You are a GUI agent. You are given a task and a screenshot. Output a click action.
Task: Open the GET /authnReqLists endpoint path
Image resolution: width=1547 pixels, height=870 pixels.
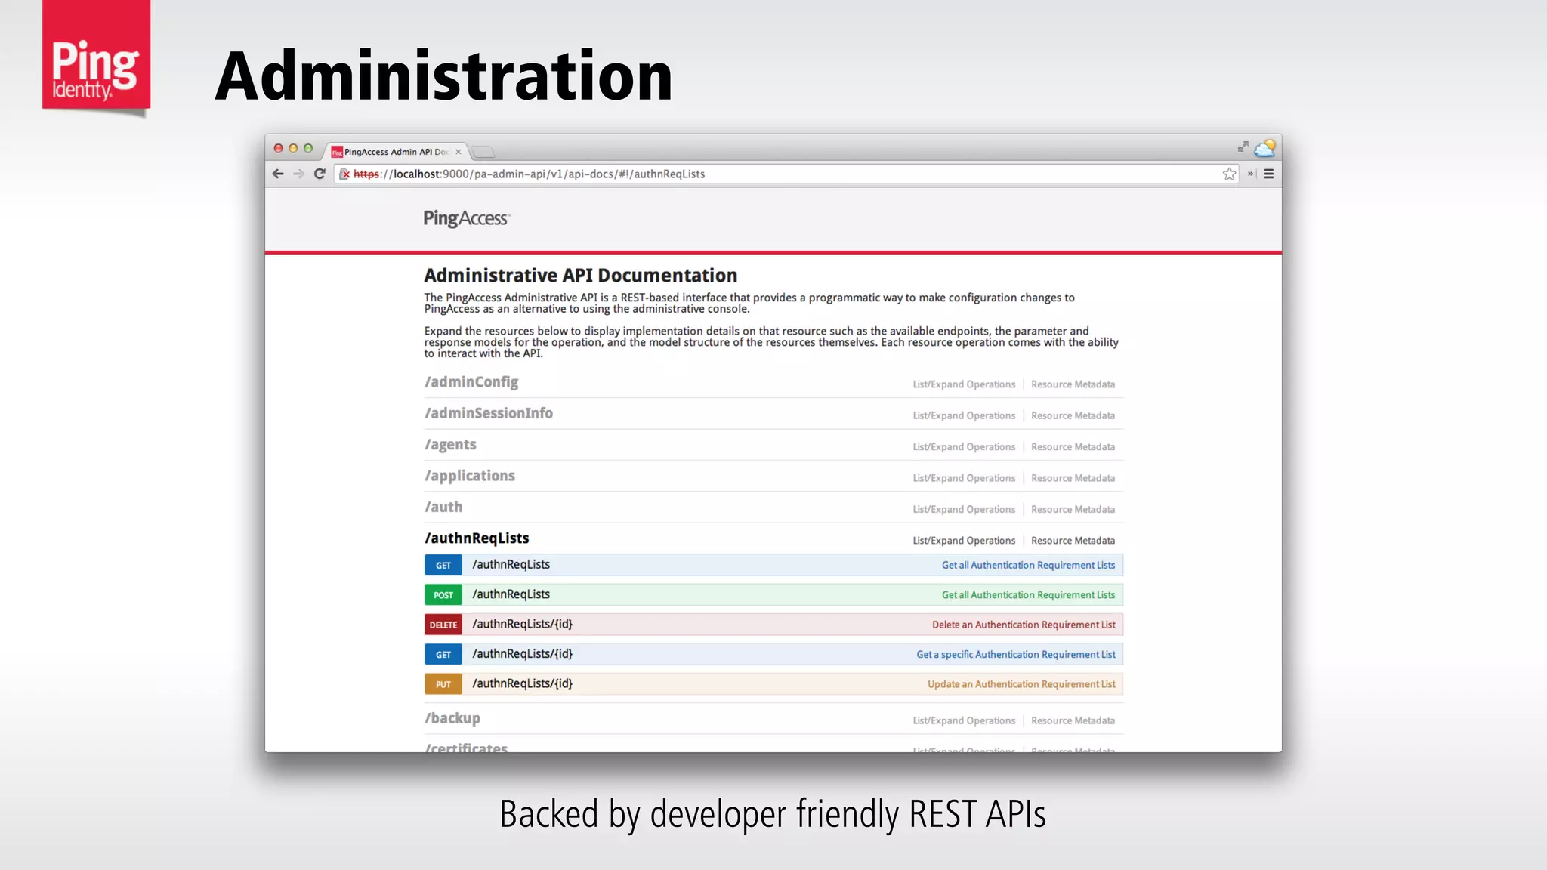click(511, 565)
